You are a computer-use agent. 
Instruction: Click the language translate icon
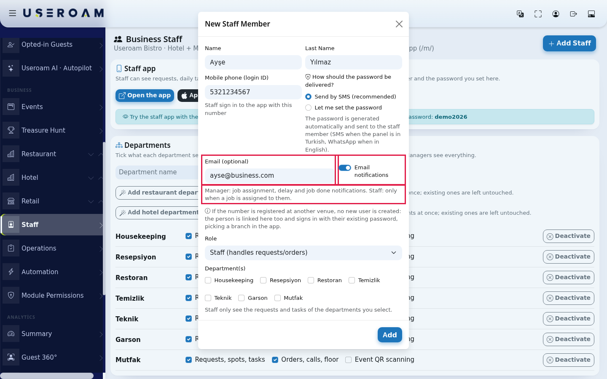(x=520, y=14)
